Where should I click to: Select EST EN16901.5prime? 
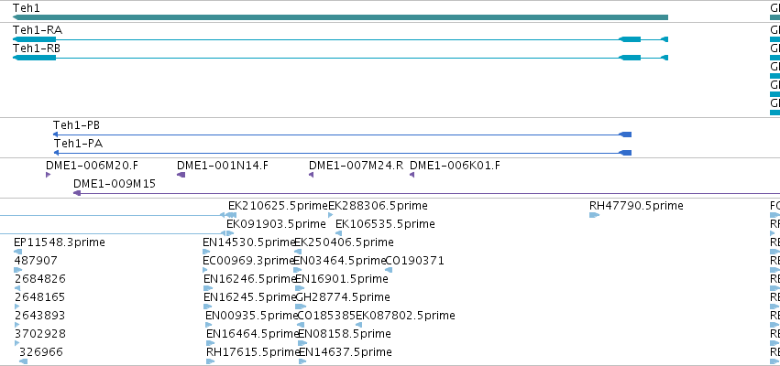342,279
